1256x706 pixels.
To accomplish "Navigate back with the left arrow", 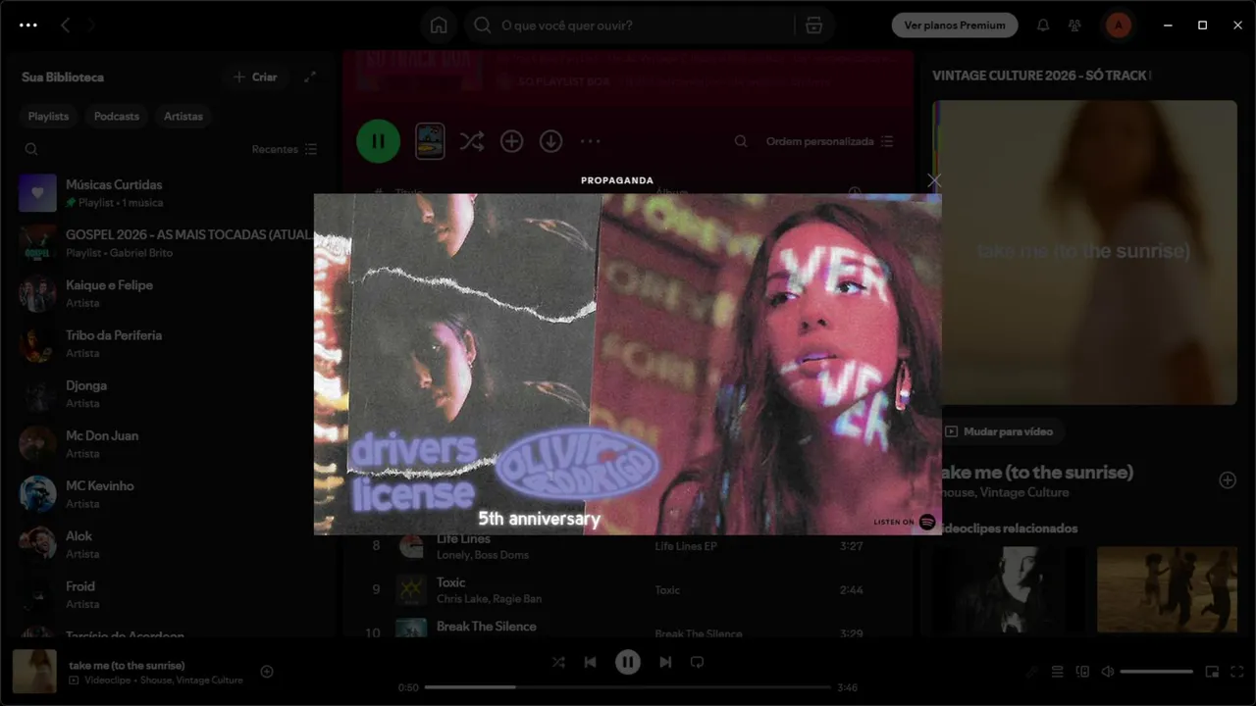I will [66, 25].
